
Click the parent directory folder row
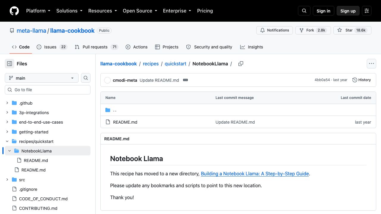click(x=238, y=110)
